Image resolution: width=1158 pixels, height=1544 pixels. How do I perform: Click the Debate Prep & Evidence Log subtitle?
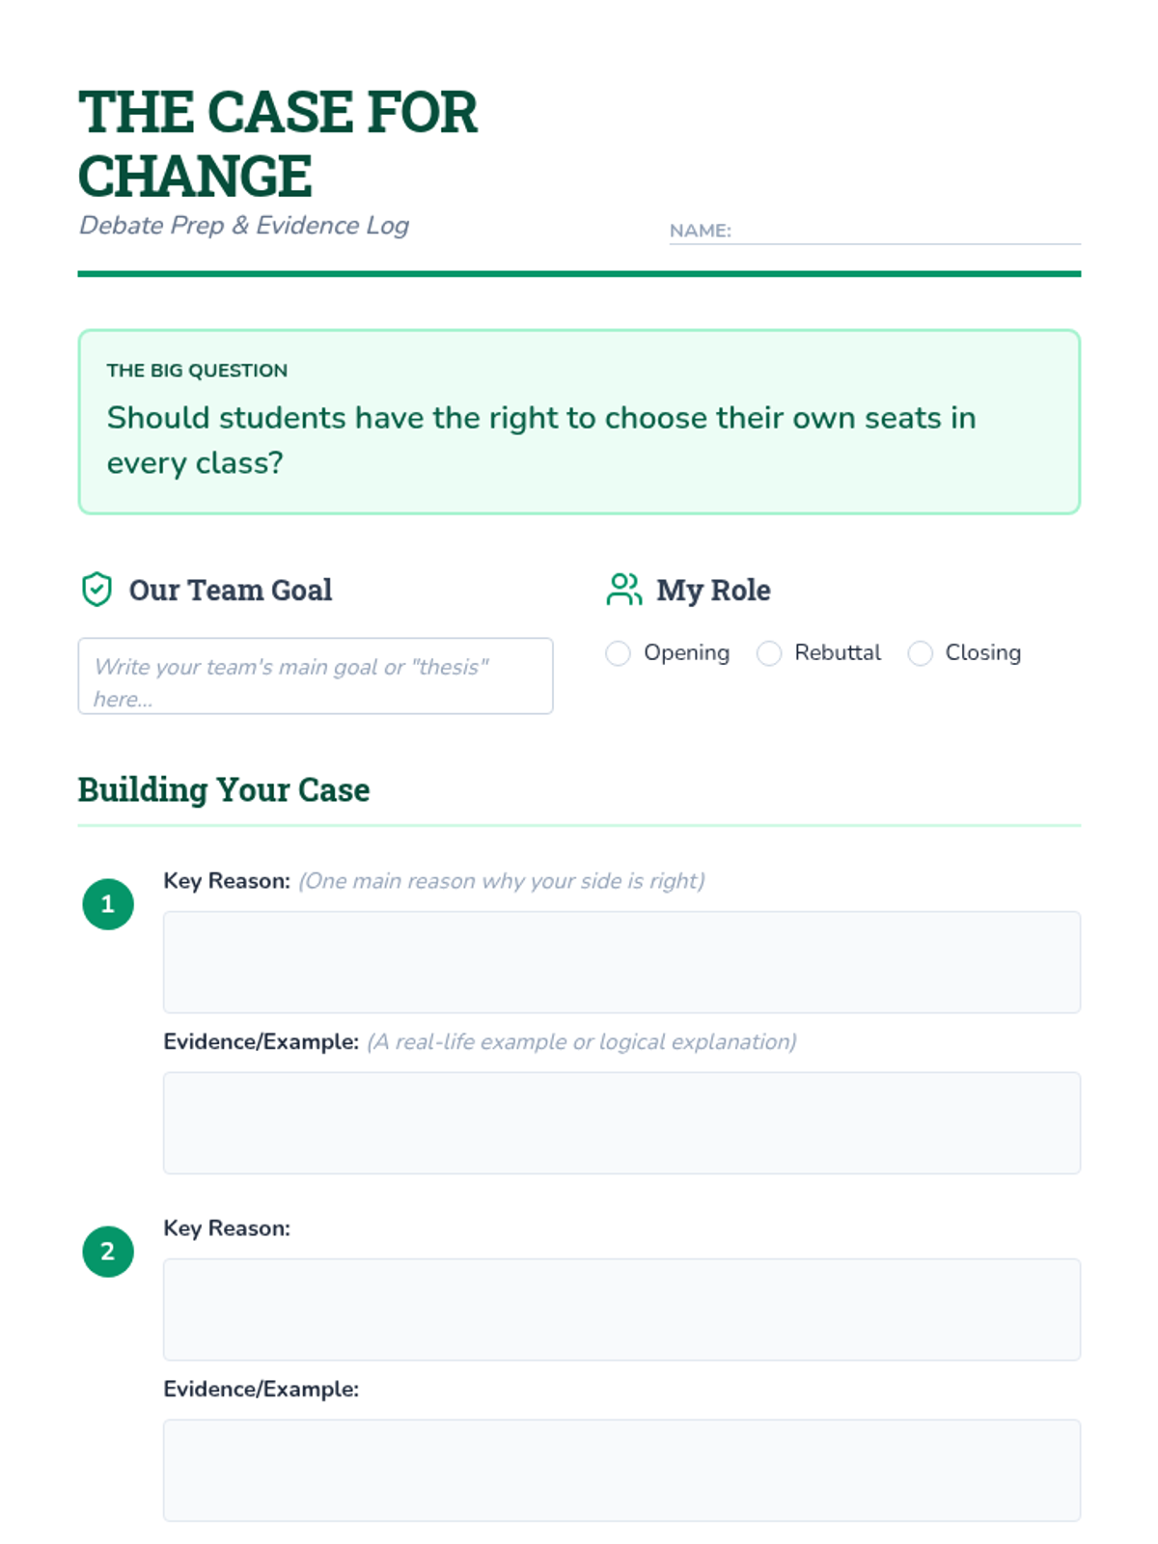[x=244, y=225]
